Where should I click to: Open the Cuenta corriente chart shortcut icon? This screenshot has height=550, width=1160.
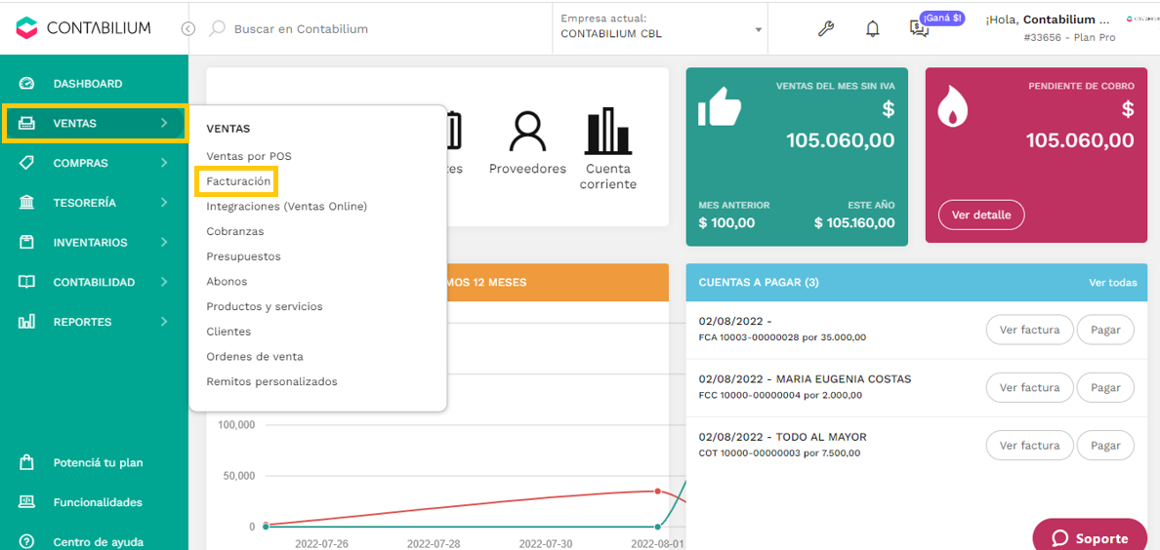click(608, 131)
